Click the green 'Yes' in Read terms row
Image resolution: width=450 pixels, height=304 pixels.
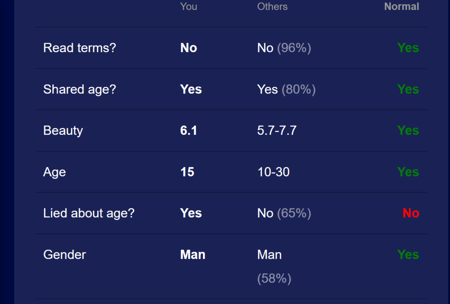pos(408,48)
